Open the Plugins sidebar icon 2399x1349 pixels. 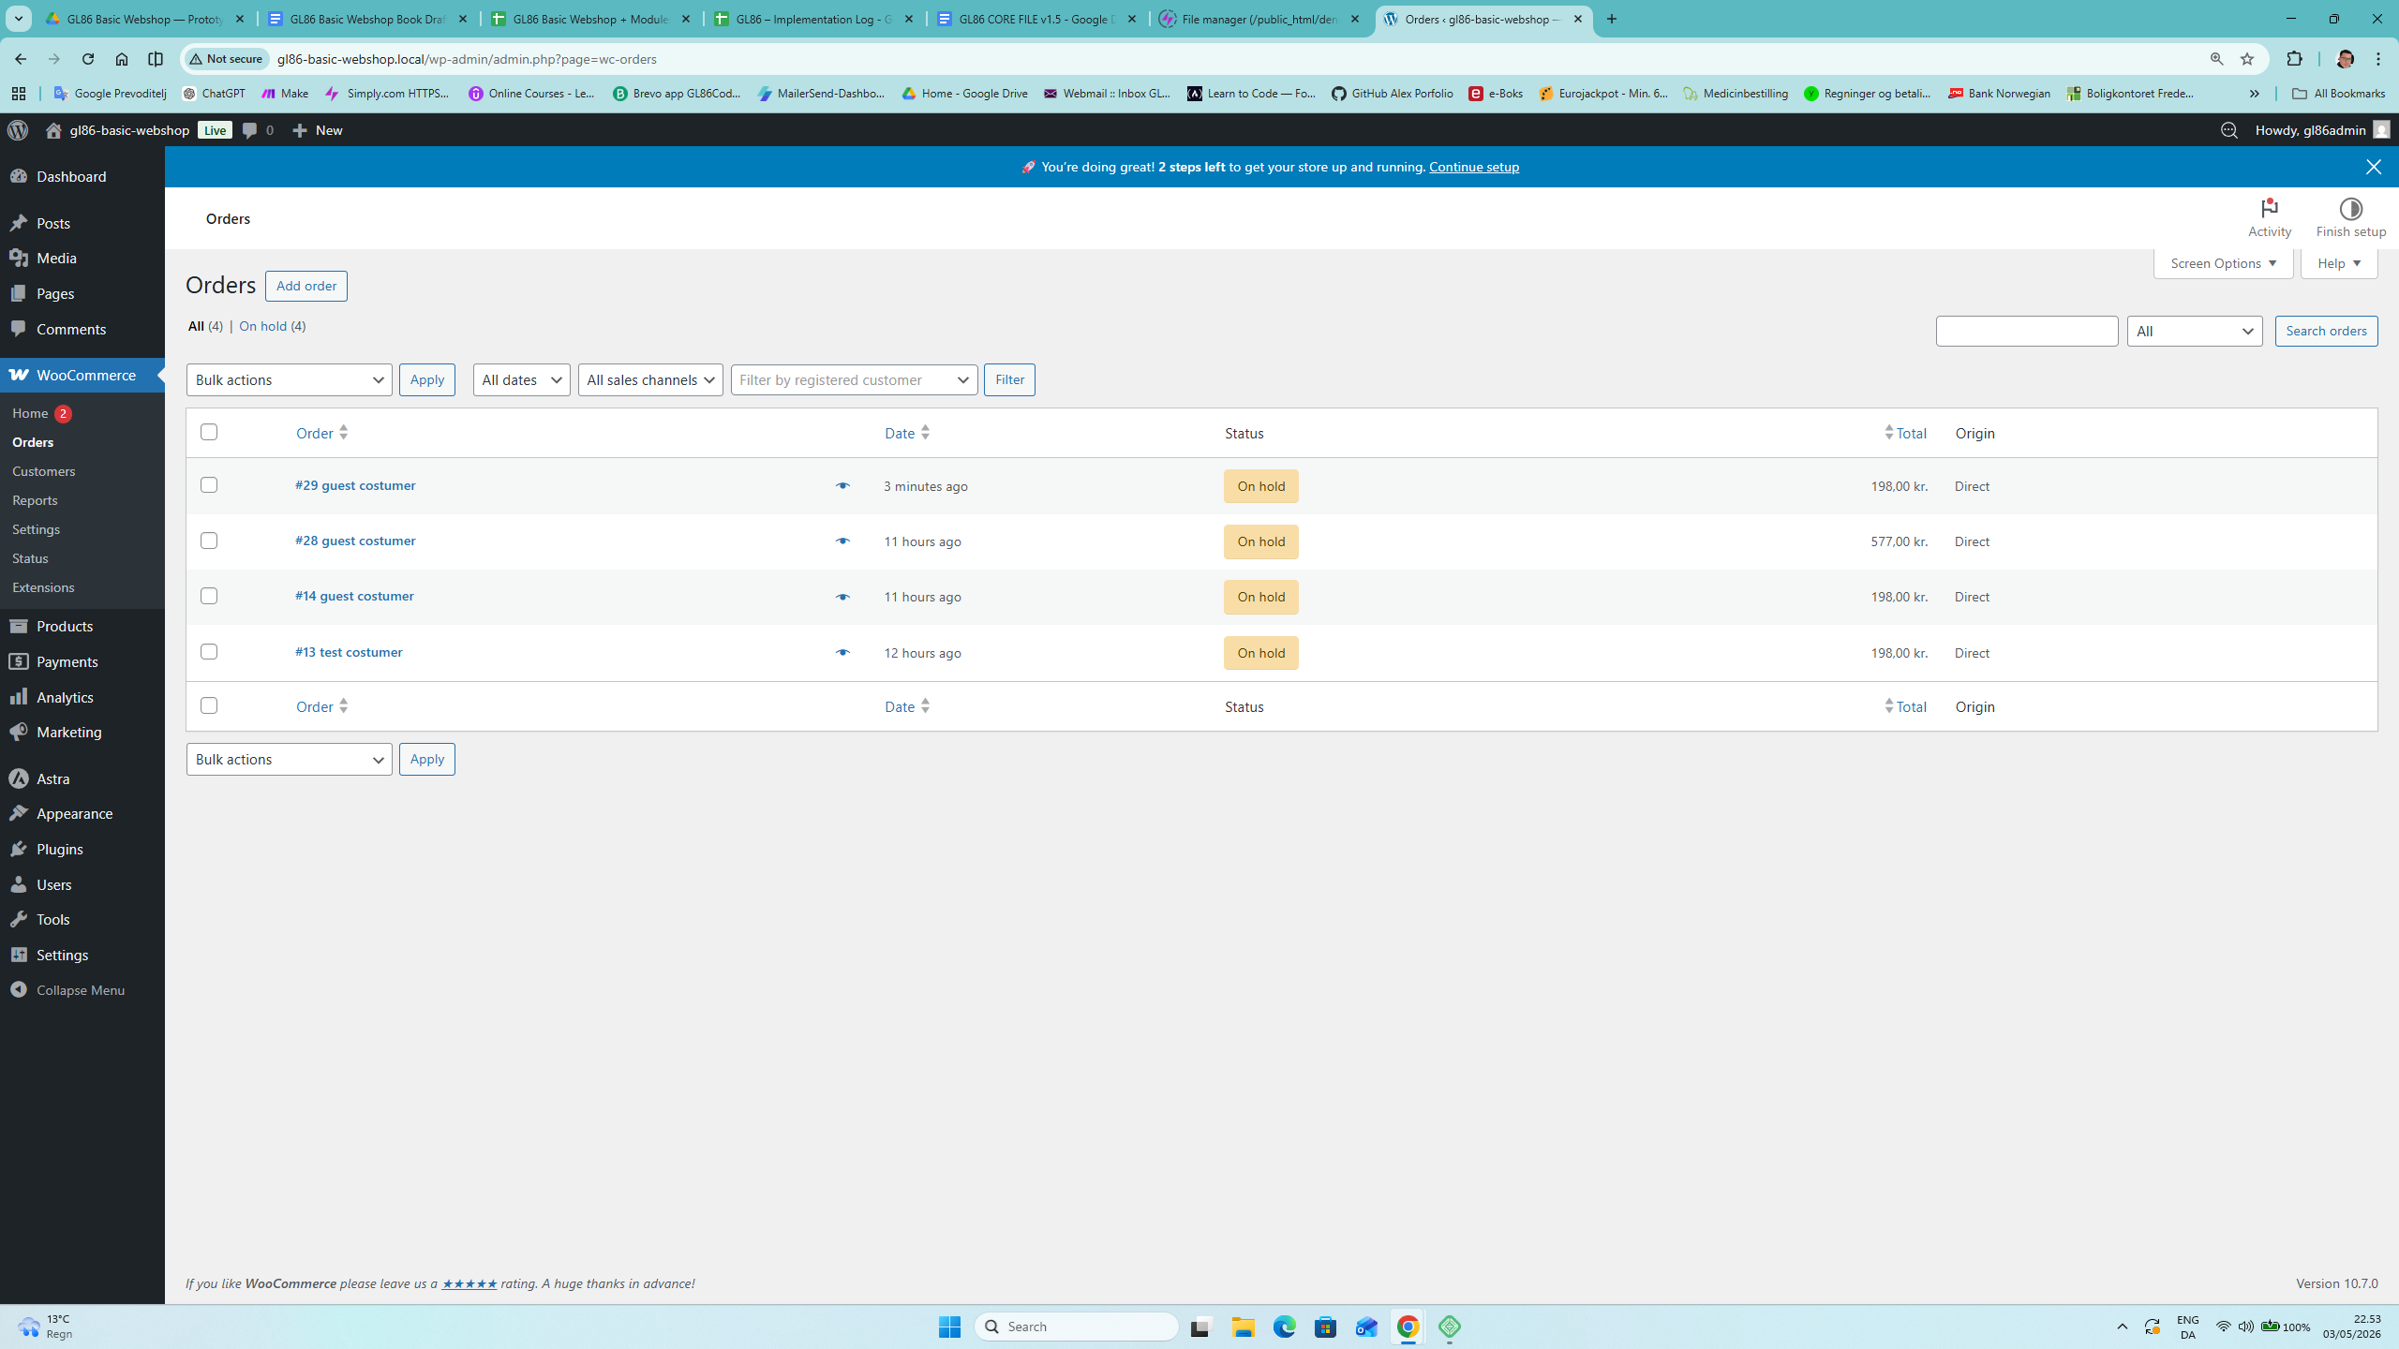tap(19, 849)
